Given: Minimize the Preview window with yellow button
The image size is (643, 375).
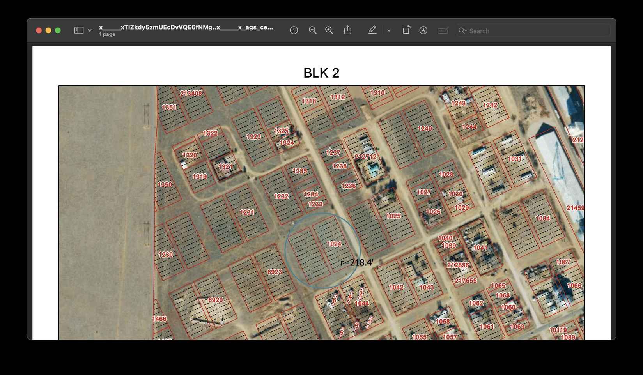Looking at the screenshot, I should click(x=48, y=30).
